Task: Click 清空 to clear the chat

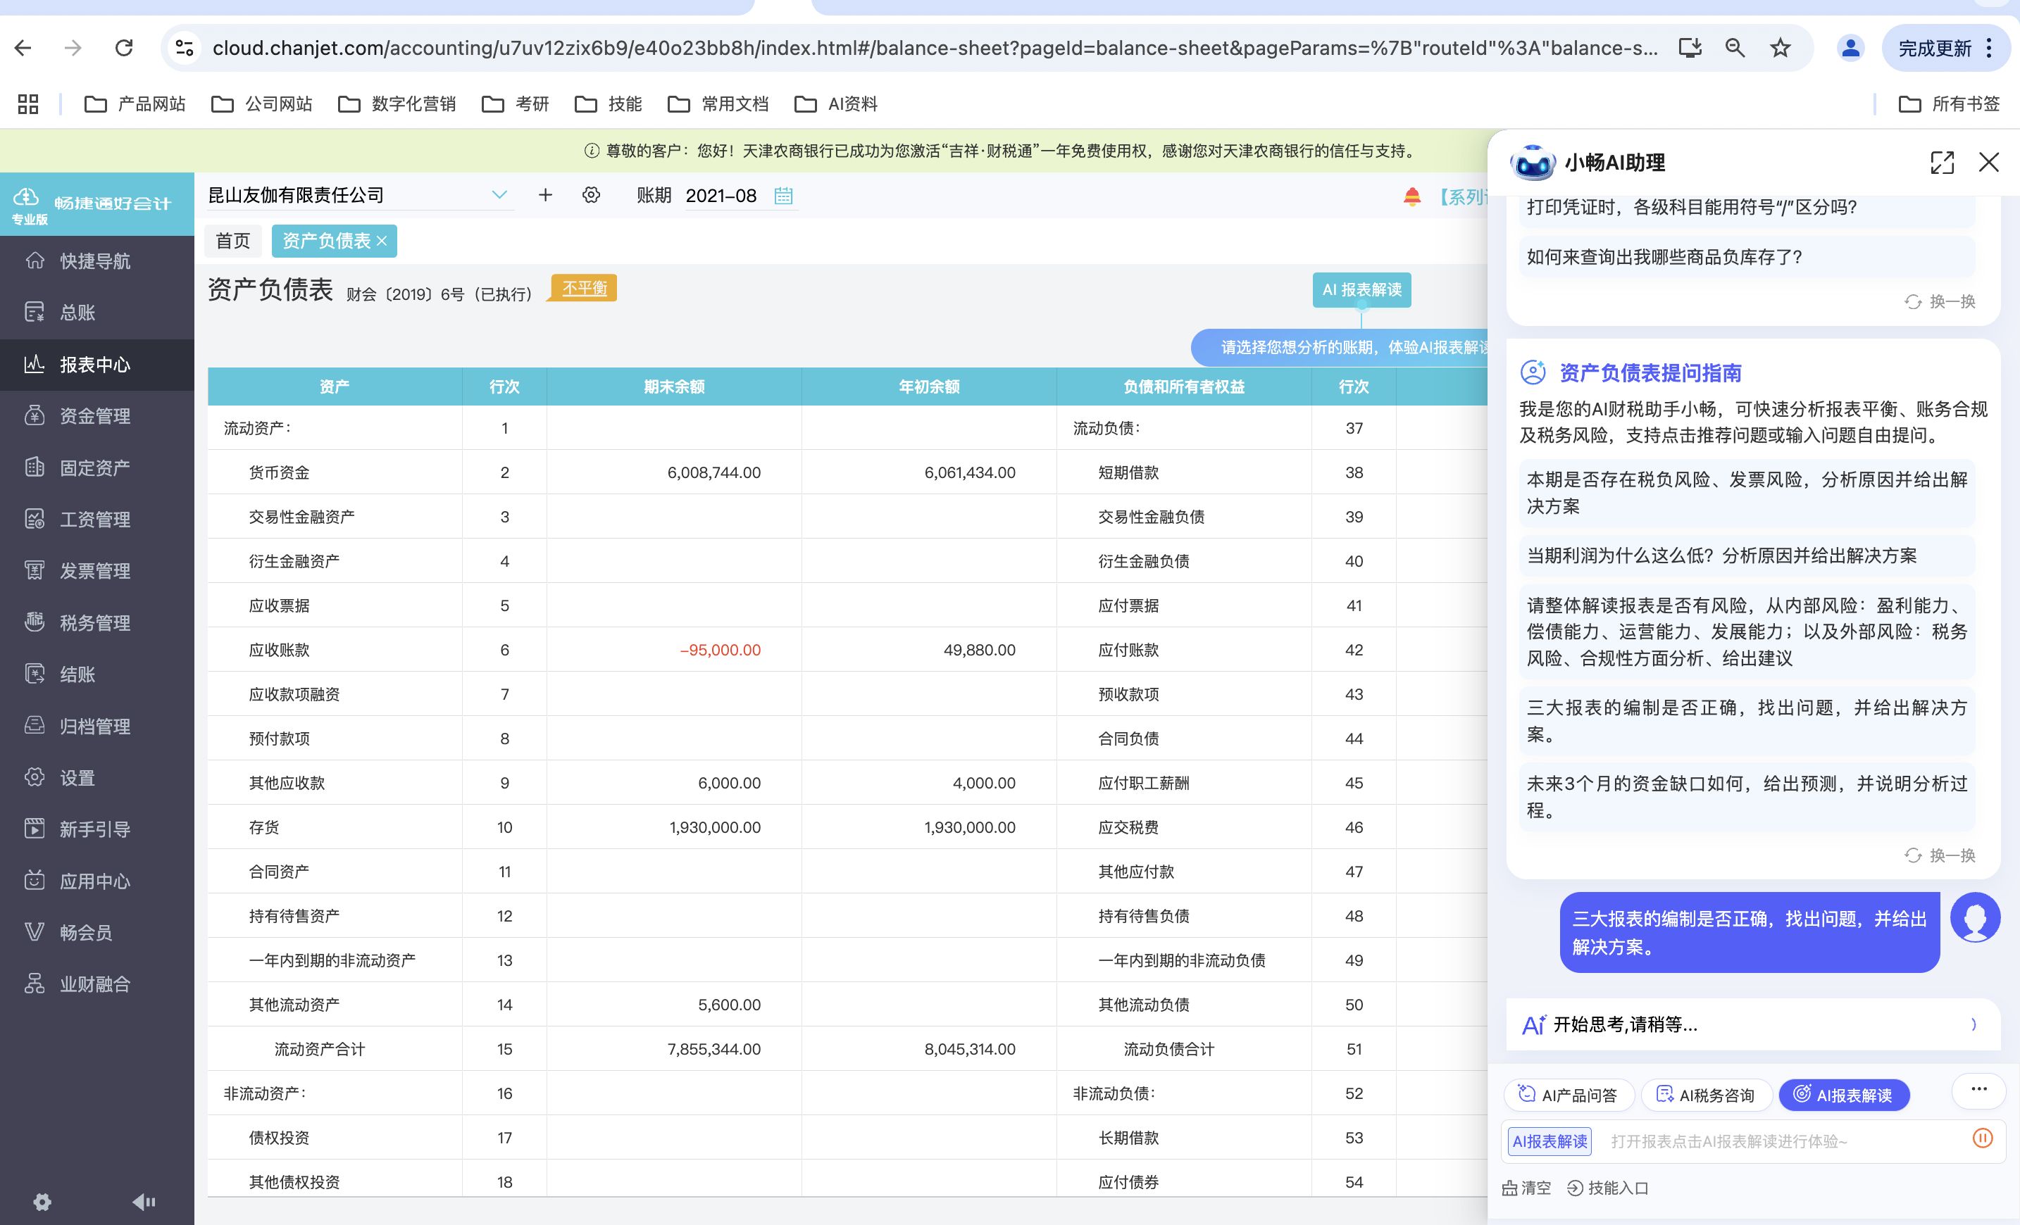Action: (x=1526, y=1187)
